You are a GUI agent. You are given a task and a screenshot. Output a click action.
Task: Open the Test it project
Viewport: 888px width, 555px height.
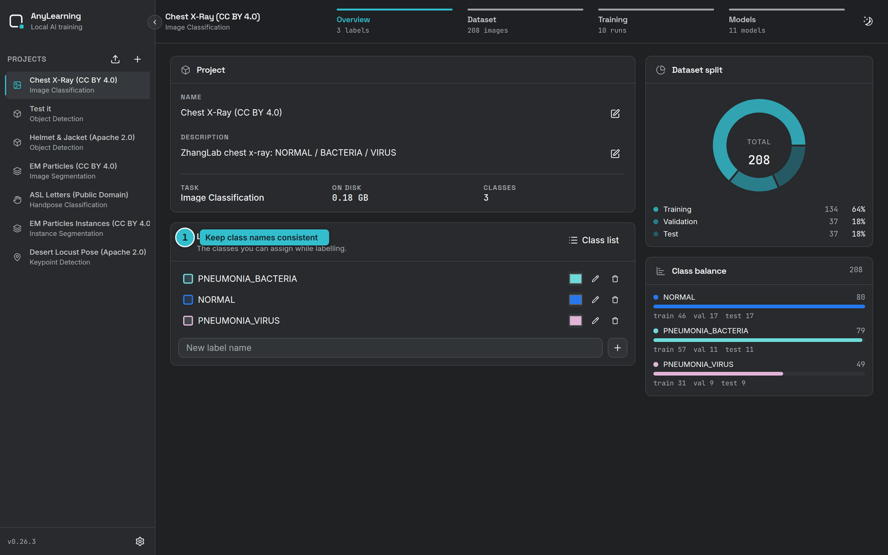(78, 114)
